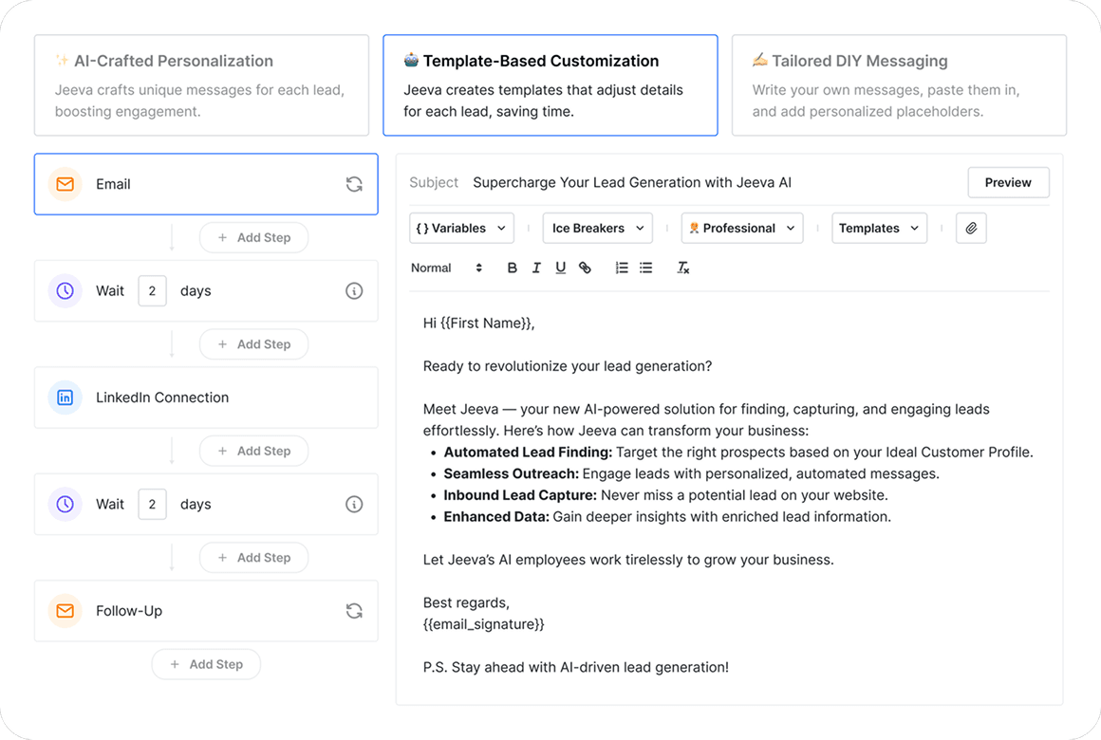Open the Variables dropdown
The height and width of the screenshot is (740, 1101).
[461, 229]
